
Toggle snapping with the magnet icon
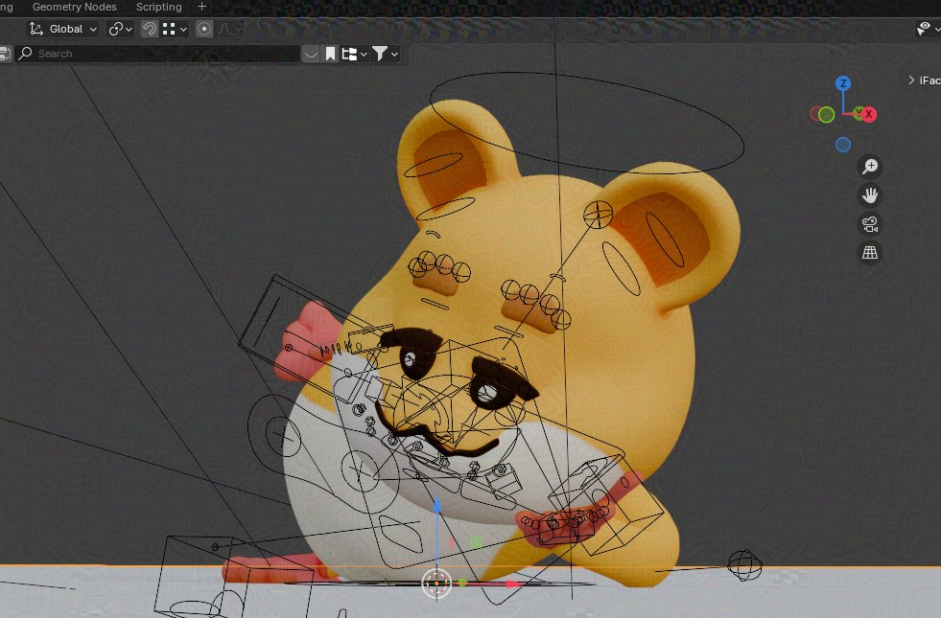[150, 29]
